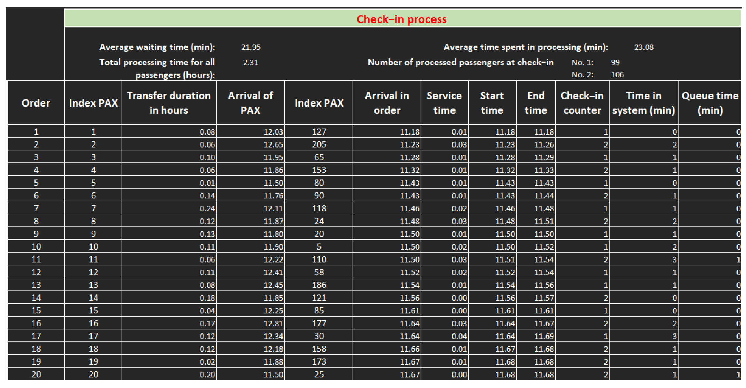Click the Check-in counter column header

(582, 103)
